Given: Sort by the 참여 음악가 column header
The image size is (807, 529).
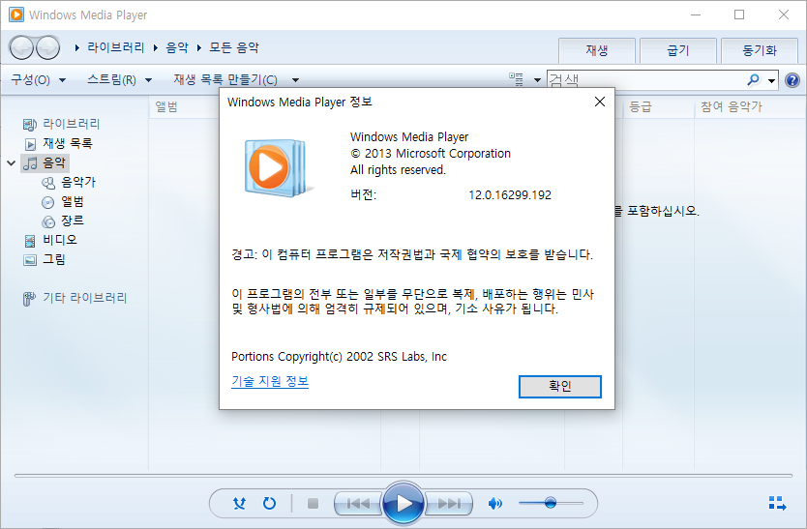Looking at the screenshot, I should click(x=732, y=106).
